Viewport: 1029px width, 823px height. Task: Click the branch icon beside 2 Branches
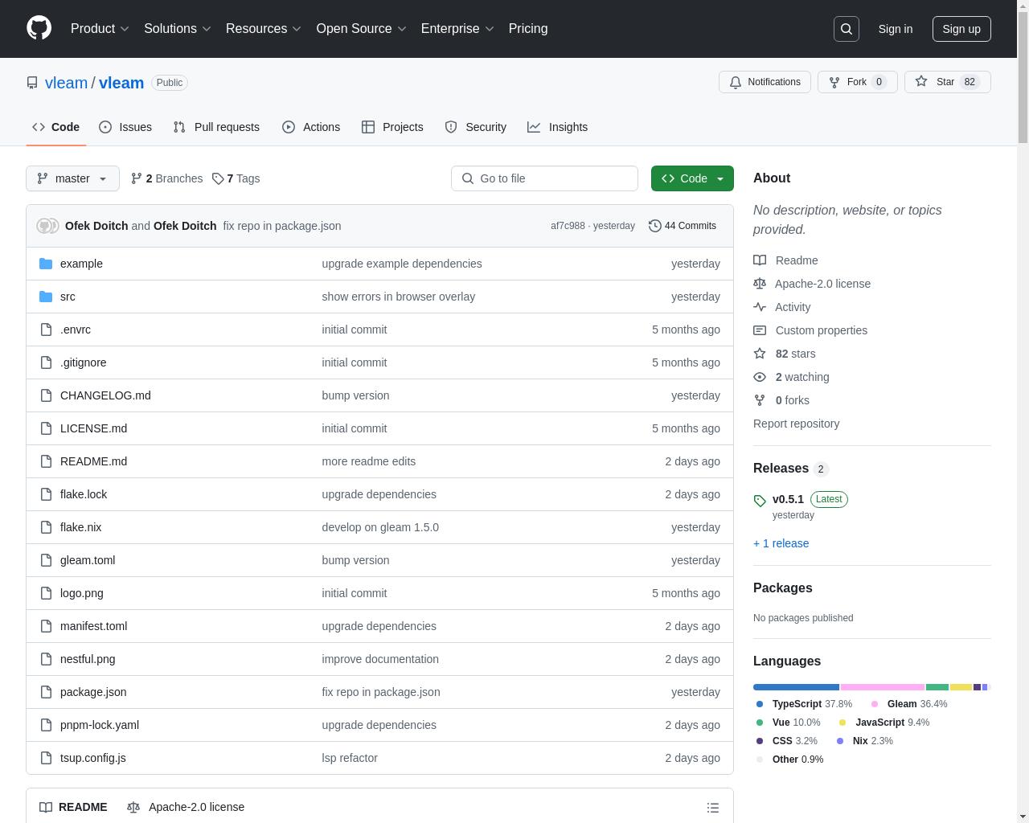click(x=137, y=178)
